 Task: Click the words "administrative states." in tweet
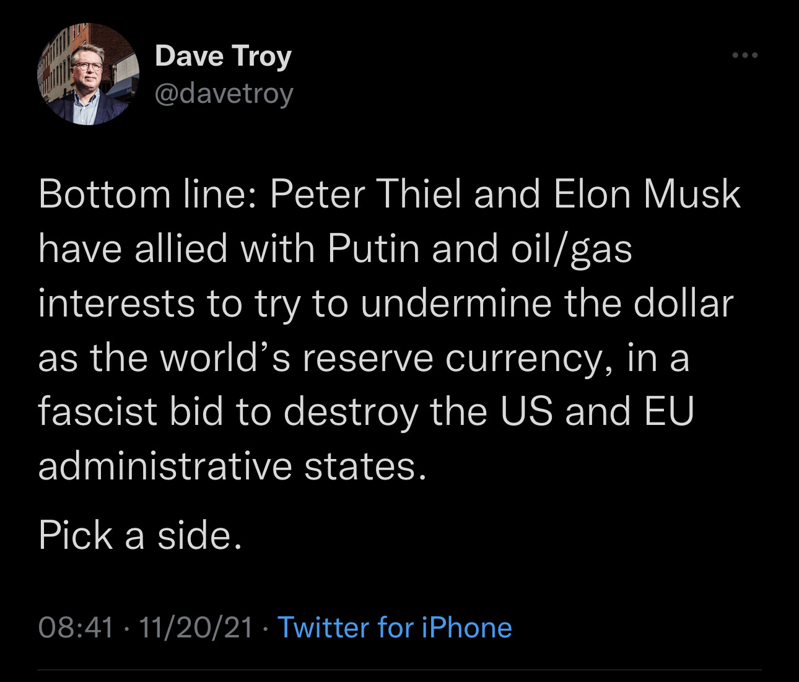232,466
